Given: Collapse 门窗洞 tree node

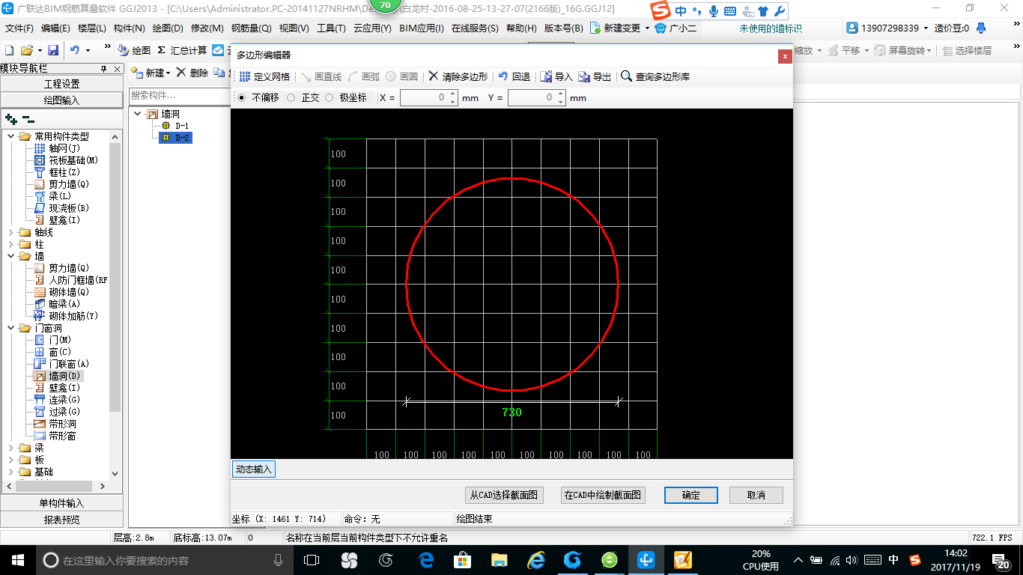Looking at the screenshot, I should pyautogui.click(x=11, y=328).
